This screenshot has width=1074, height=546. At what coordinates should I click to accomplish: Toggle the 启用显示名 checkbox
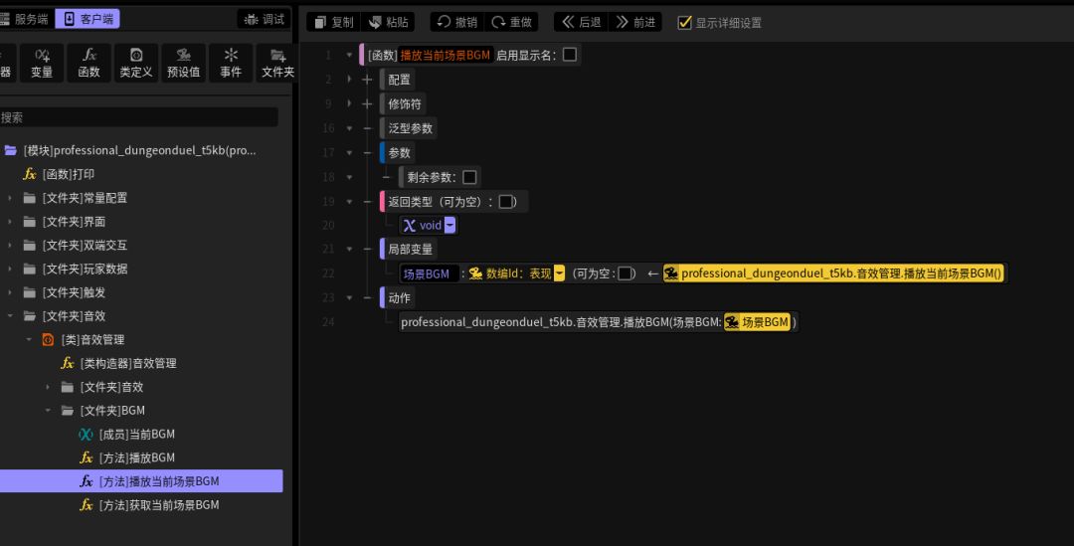[570, 55]
